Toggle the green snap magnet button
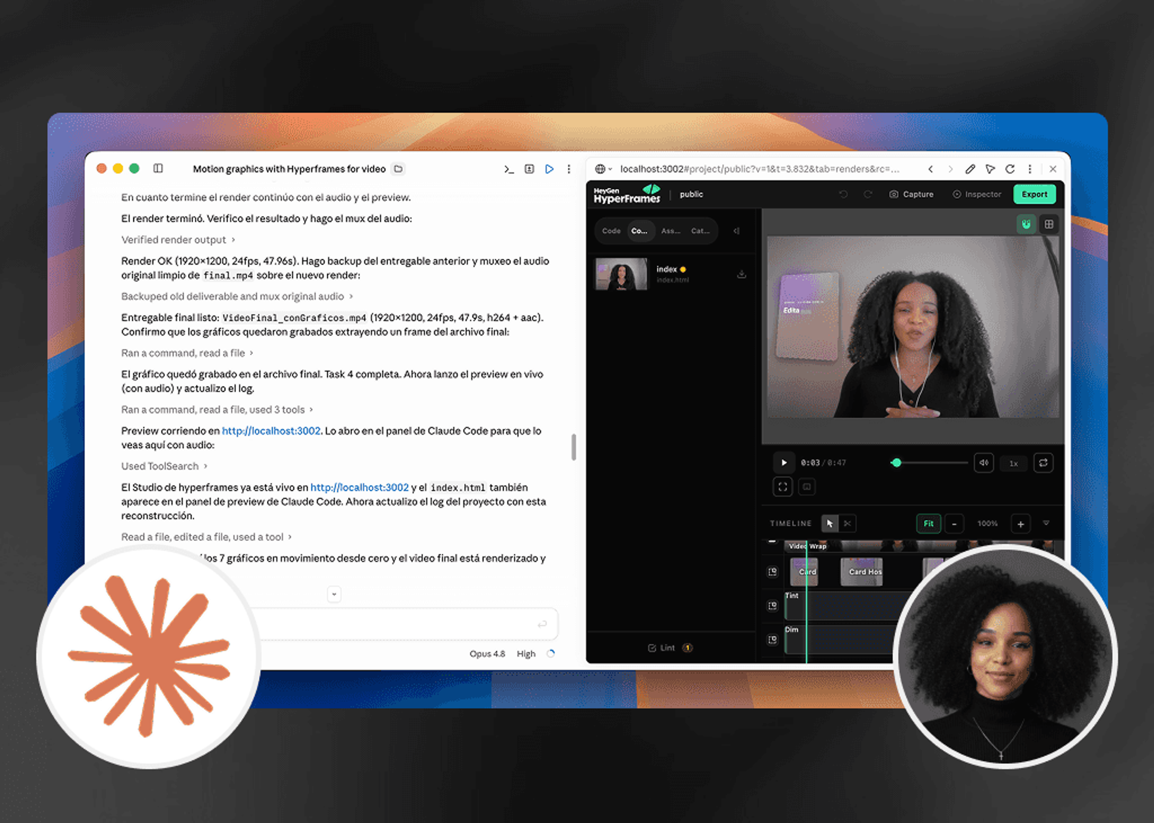Viewport: 1154px width, 823px height. pyautogui.click(x=1026, y=224)
